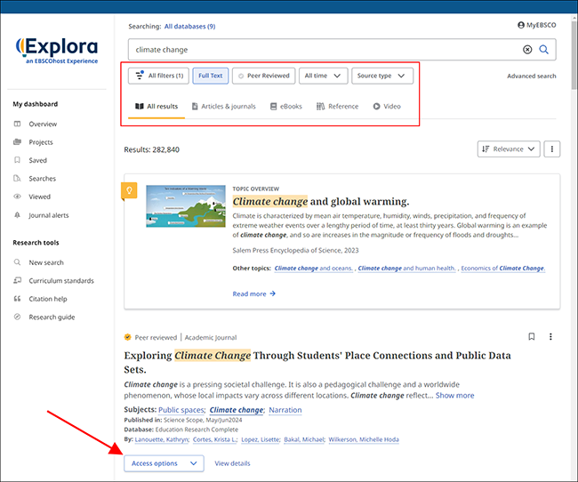
Task: Click View details link
Action: coord(232,463)
